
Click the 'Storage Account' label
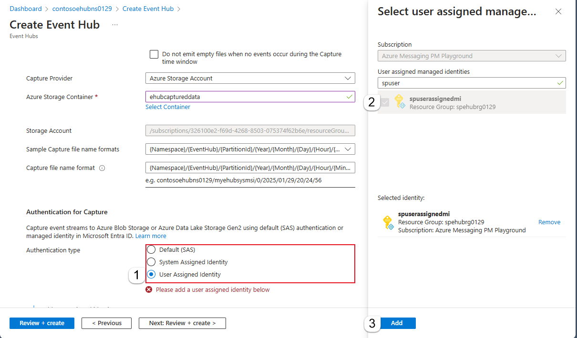[x=49, y=131]
